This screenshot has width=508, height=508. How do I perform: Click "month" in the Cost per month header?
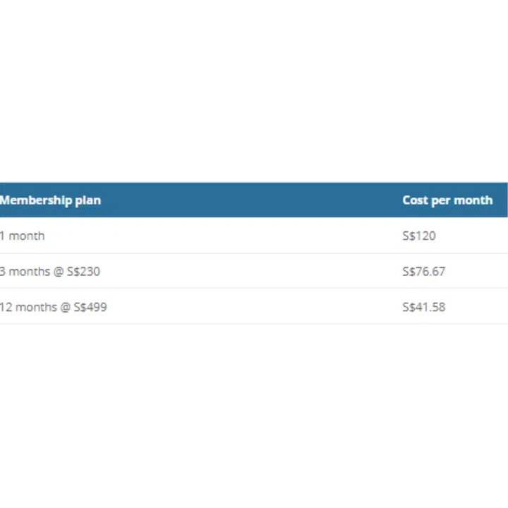tap(473, 200)
